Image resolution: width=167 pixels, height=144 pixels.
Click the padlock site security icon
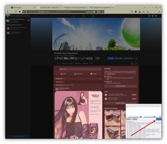[x=26, y=12]
